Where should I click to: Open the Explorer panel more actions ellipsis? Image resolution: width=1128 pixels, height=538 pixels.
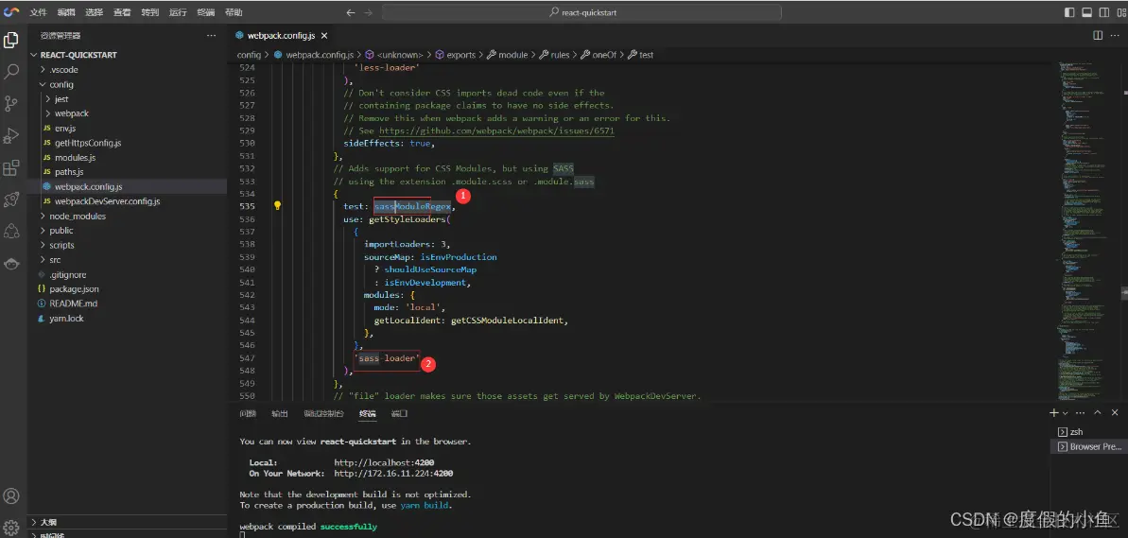point(211,35)
